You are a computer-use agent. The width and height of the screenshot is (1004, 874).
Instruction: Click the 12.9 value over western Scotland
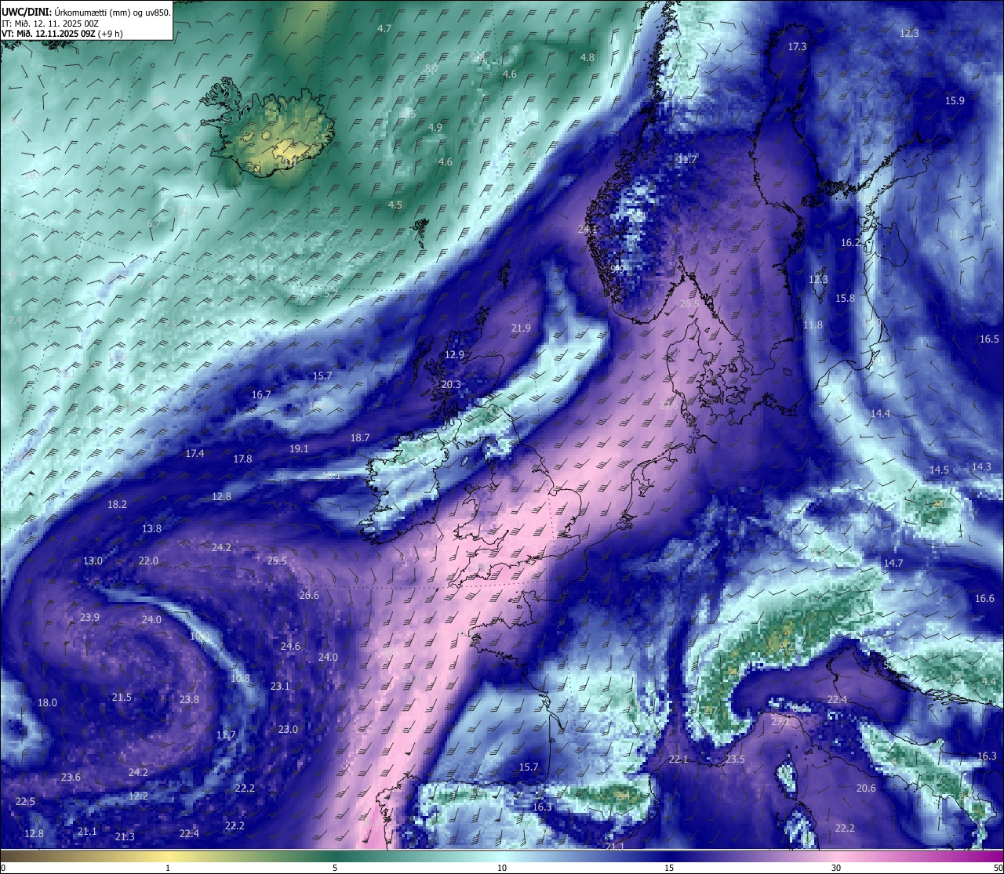pyautogui.click(x=454, y=355)
